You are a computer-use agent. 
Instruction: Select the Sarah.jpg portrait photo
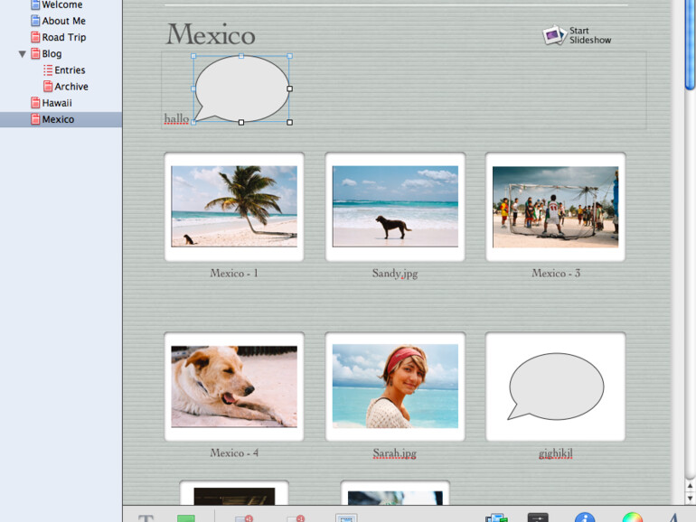tap(395, 386)
